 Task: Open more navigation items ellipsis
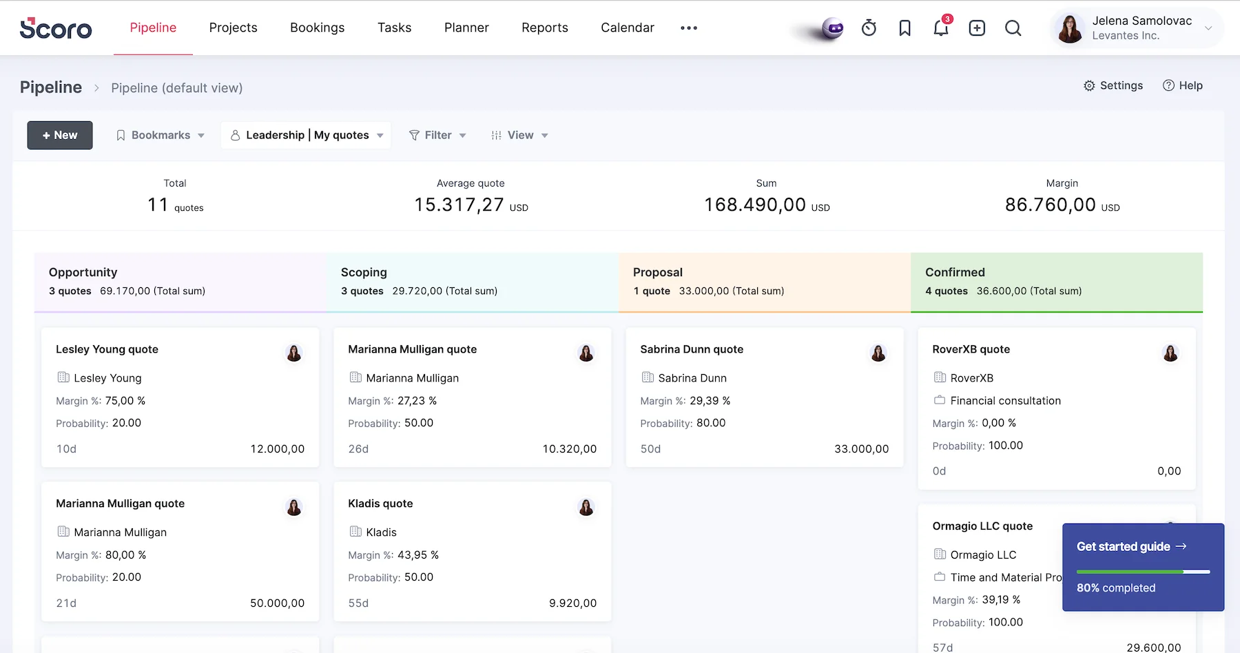(689, 28)
